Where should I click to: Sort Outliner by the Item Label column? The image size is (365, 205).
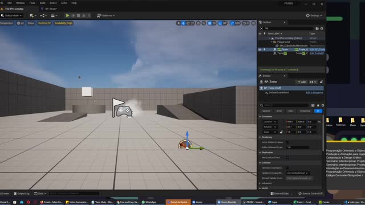coord(275,34)
